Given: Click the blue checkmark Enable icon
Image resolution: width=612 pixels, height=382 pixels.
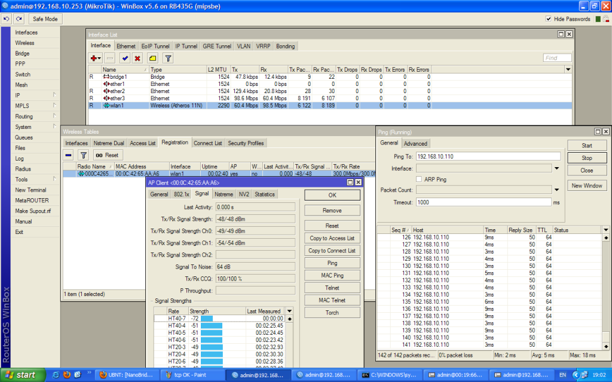Looking at the screenshot, I should pos(124,58).
